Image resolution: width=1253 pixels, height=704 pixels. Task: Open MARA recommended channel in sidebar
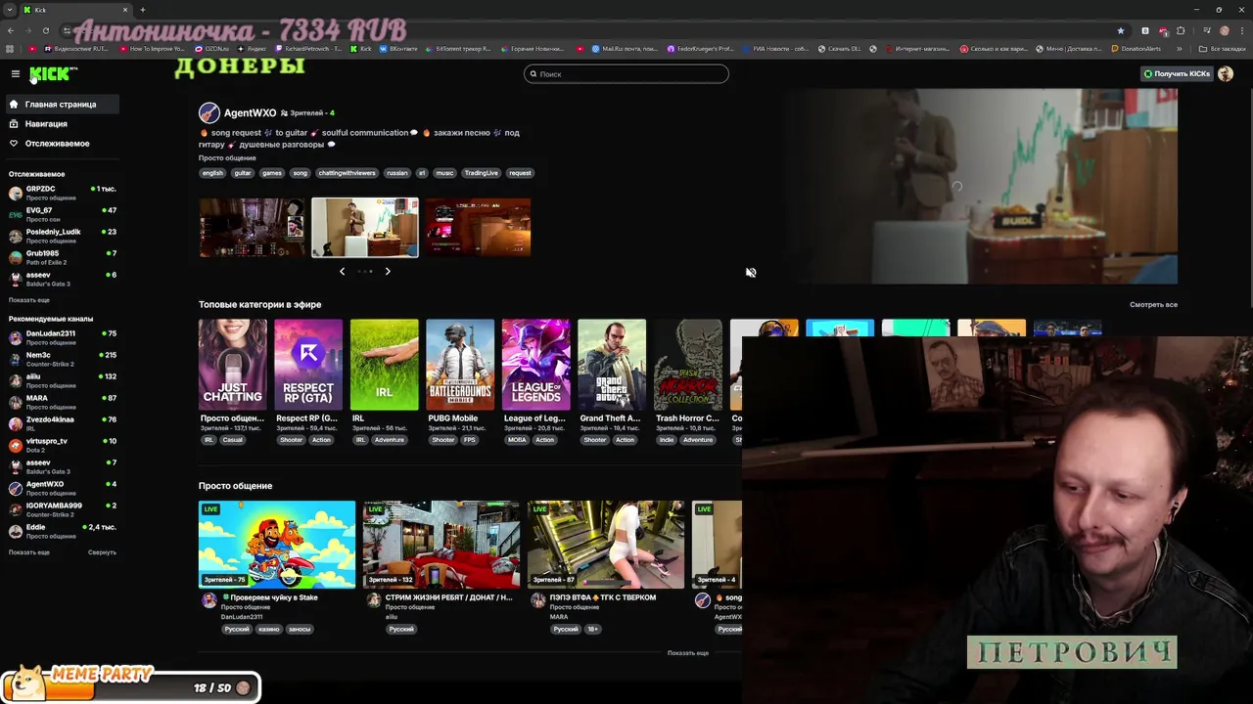pyautogui.click(x=62, y=402)
